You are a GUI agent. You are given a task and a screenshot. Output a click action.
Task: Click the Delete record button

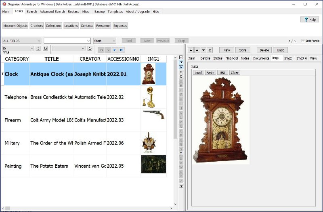tap(264, 50)
